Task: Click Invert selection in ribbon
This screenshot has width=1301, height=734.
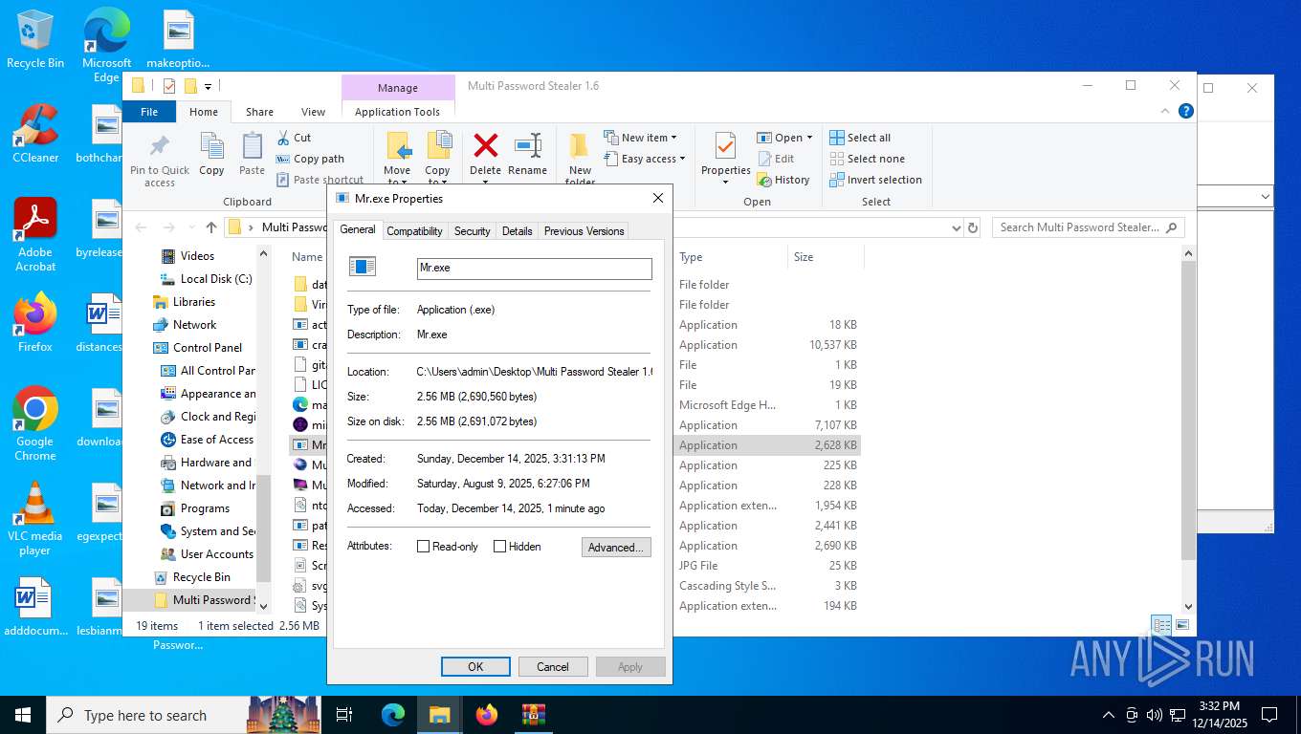Action: click(875, 180)
